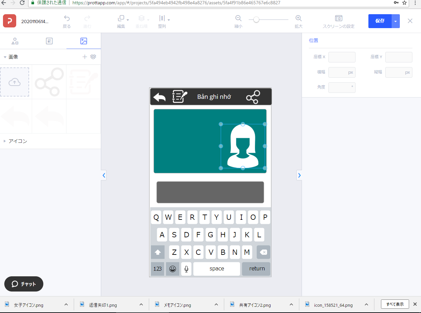Add a new image with plus icon
421x313 pixels.
pos(85,57)
